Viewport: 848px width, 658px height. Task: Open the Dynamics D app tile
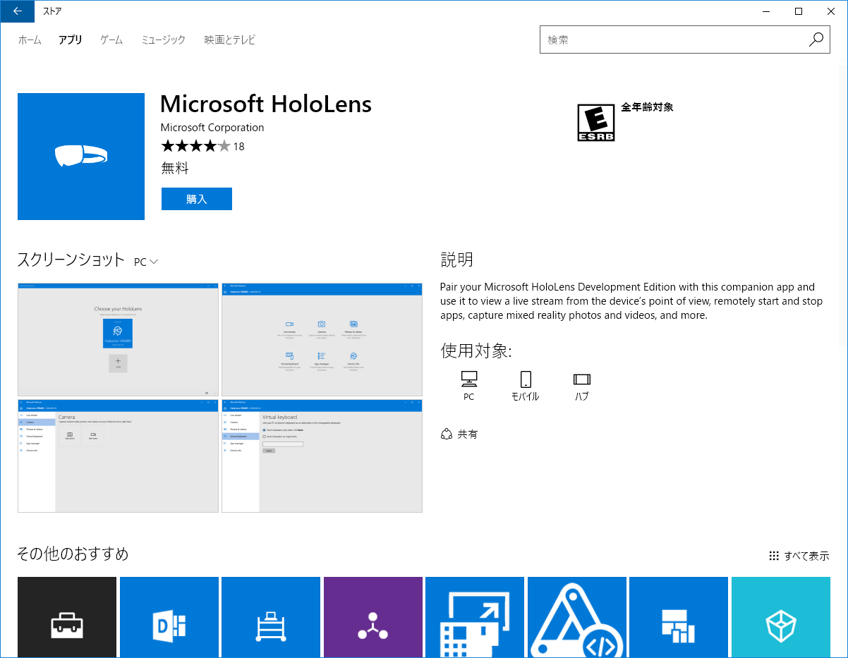(169, 617)
